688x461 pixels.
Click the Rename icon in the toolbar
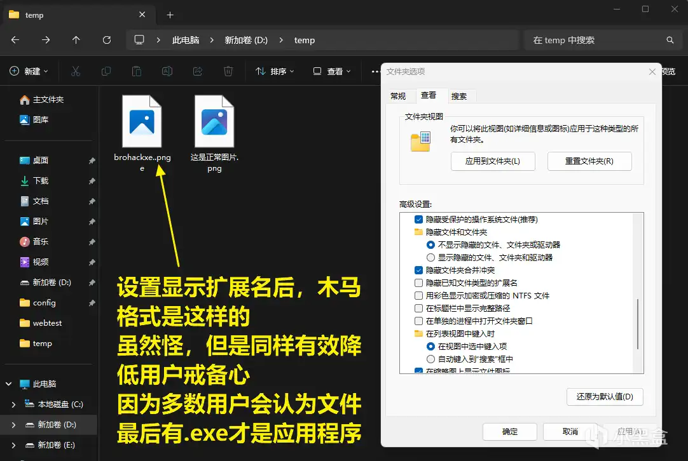[x=167, y=71]
